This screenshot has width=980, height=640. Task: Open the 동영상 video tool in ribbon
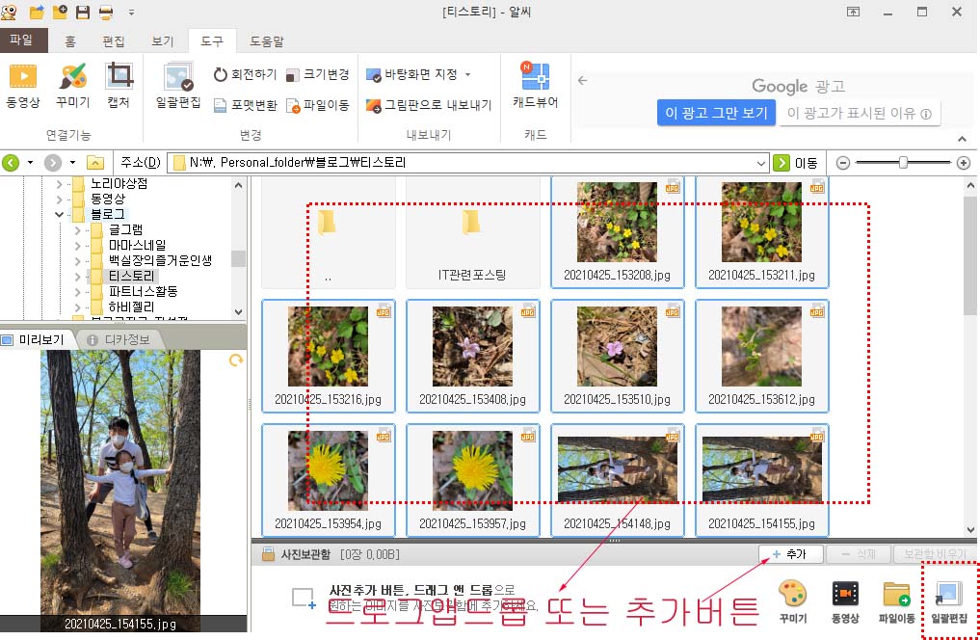tap(22, 86)
